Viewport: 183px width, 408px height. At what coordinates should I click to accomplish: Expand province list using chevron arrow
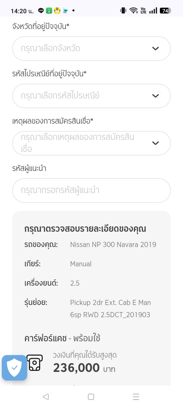point(155,49)
